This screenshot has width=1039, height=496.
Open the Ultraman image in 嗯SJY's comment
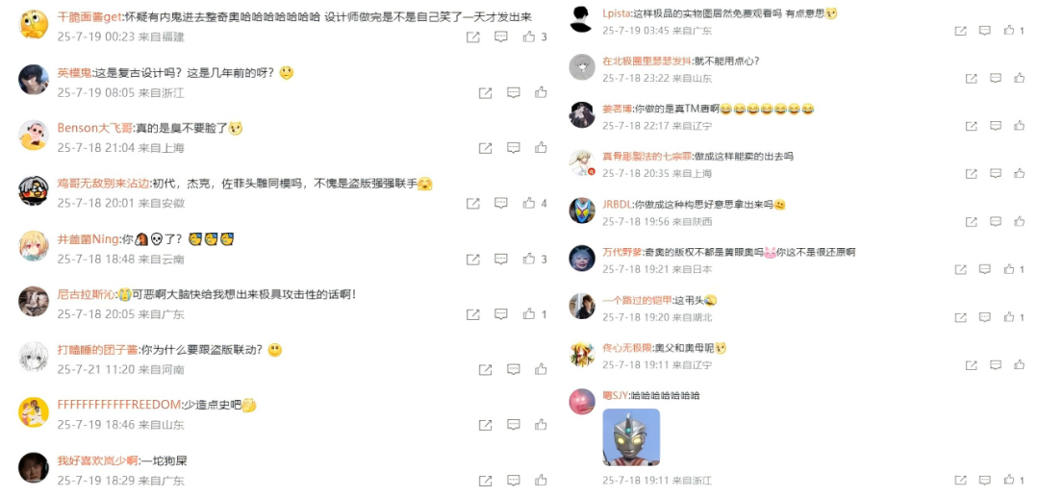[631, 437]
